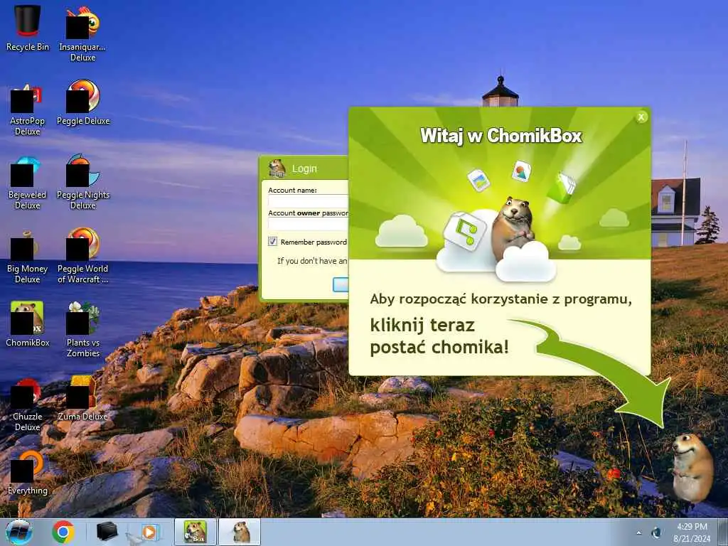Screen dimensions: 728x546
Task: Select the Zuma Deluxe desktop icon
Action: tap(83, 398)
